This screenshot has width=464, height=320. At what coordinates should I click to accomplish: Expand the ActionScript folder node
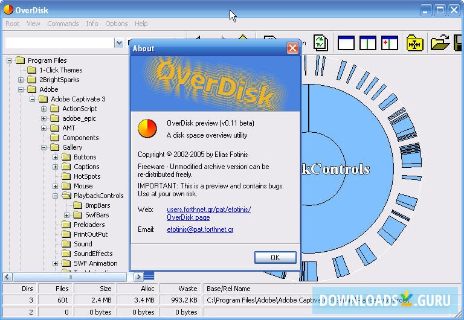[43, 109]
